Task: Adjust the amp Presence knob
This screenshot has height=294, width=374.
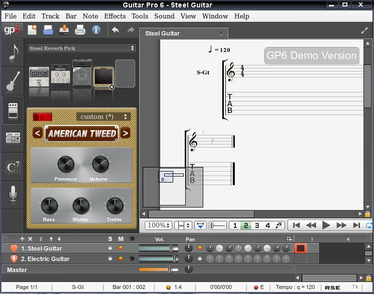Action: tap(66, 164)
